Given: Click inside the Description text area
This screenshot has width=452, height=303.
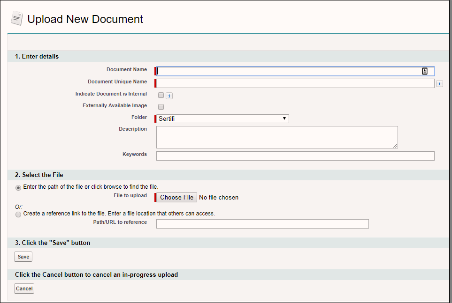Looking at the screenshot, I should [x=277, y=137].
